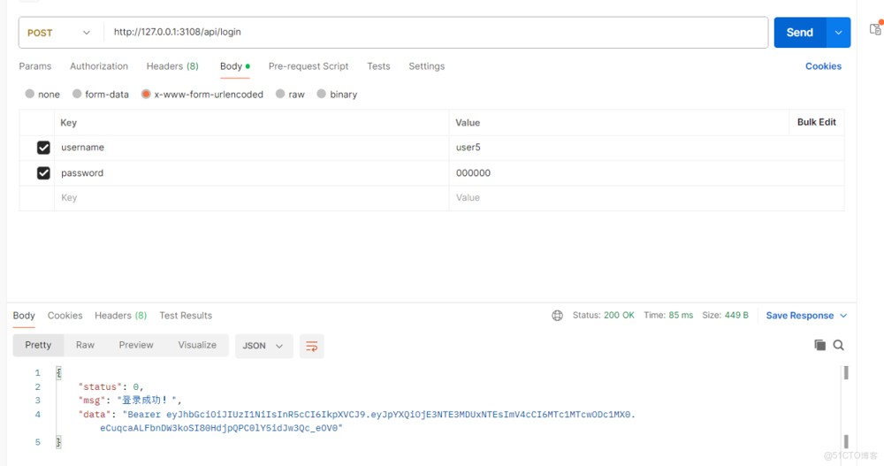Expand the Save Response dropdown arrow
Screen dimensions: 884x466
[x=843, y=316]
